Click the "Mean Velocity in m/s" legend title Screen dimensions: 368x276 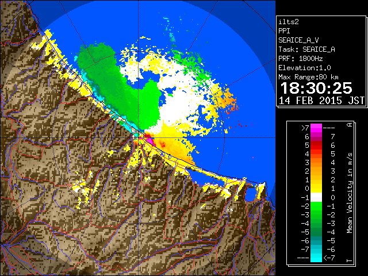350,193
